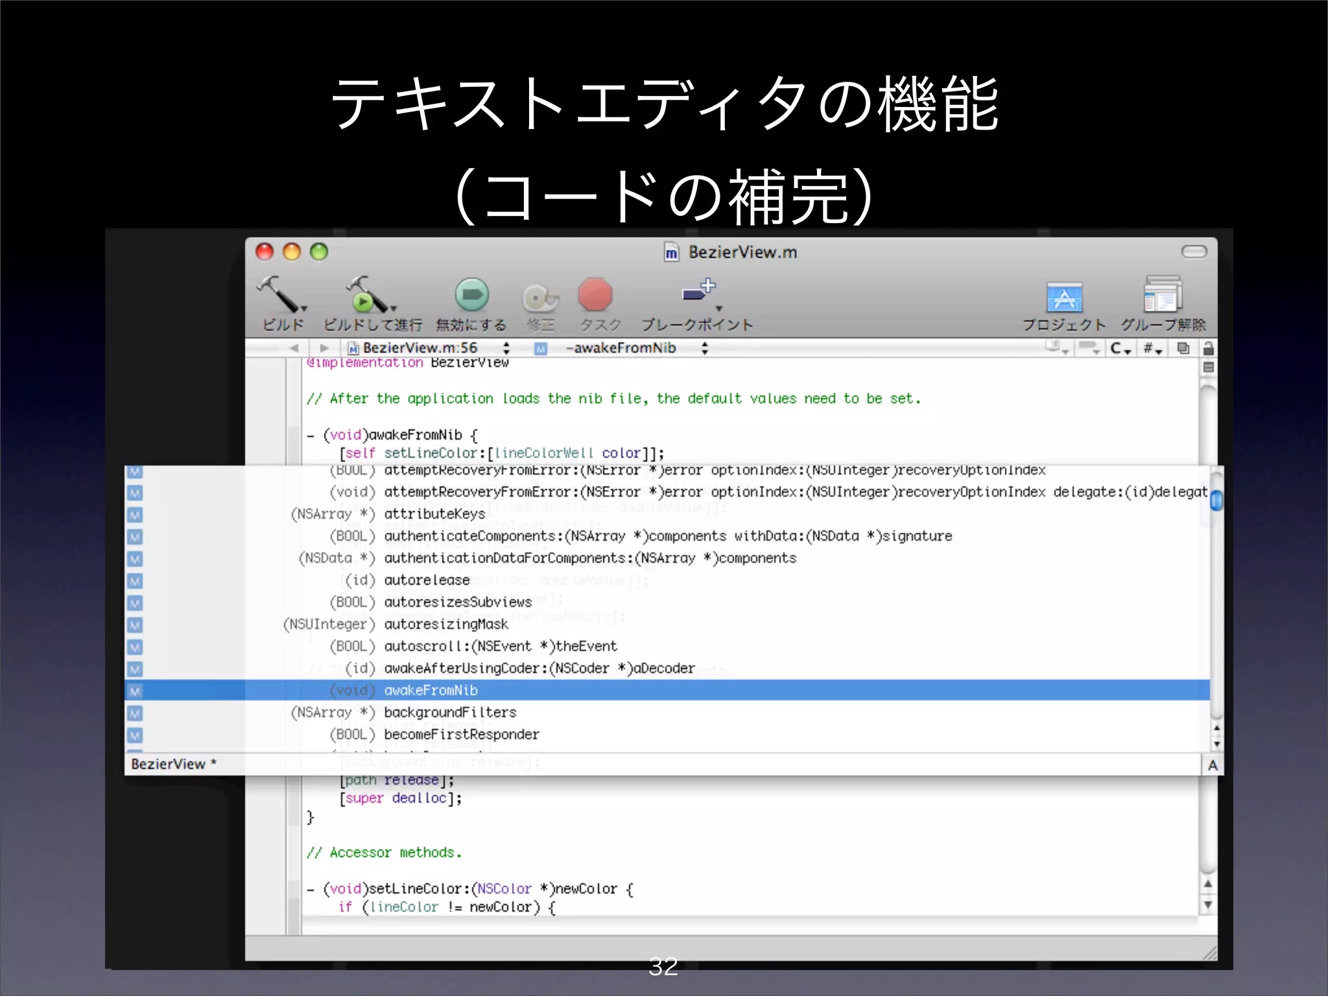Select autoresizingMask completion entry

point(667,624)
